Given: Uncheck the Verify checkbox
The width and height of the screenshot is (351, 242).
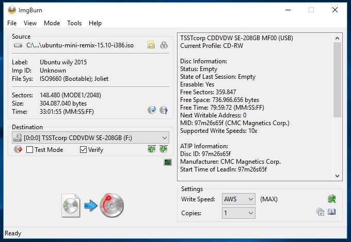Looking at the screenshot, I should [x=84, y=150].
